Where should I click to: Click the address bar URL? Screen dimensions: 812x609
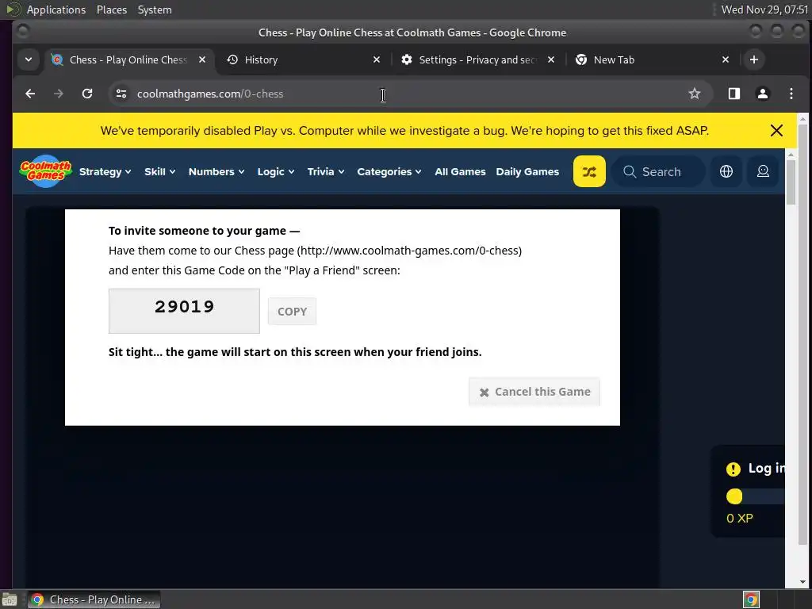tap(209, 94)
